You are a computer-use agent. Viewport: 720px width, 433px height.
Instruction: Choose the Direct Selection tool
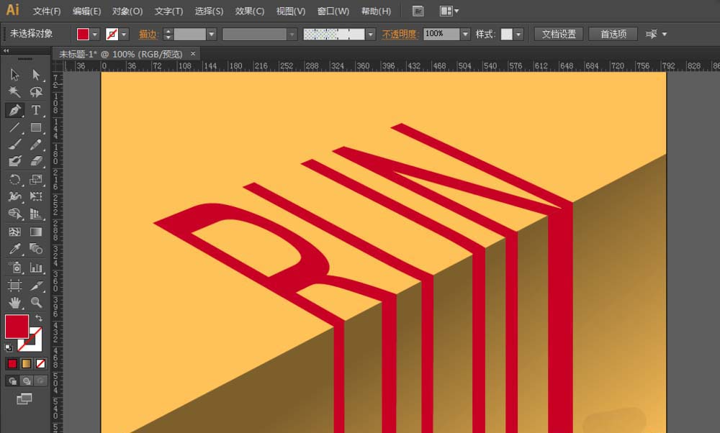point(35,75)
